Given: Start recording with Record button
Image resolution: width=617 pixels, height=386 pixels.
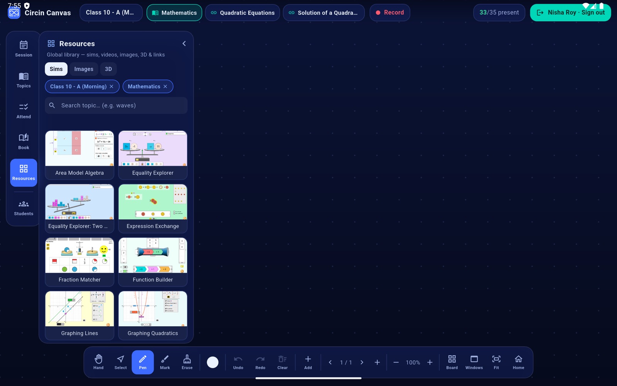Looking at the screenshot, I should 389,13.
